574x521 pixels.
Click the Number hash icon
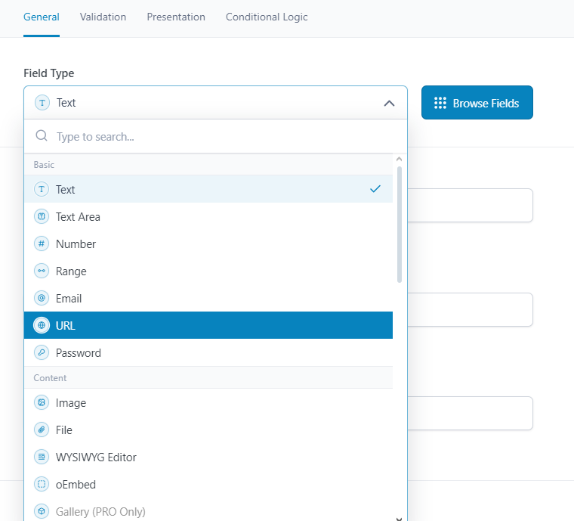42,244
